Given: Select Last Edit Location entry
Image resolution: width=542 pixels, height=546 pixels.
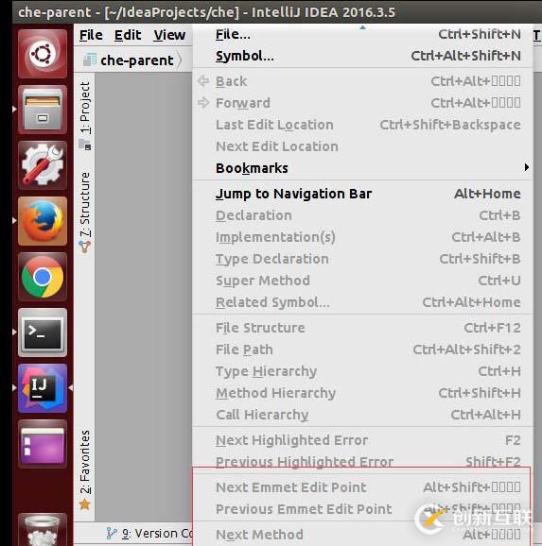Looking at the screenshot, I should 362,125.
